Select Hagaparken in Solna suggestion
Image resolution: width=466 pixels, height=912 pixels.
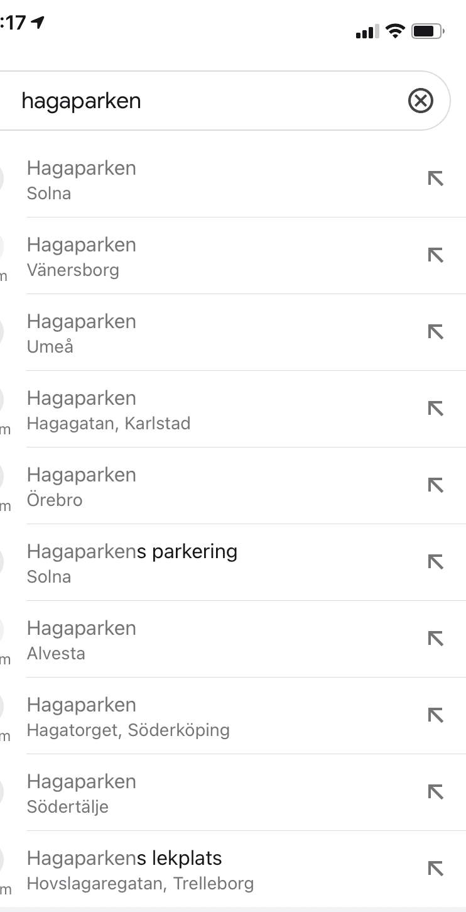[x=188, y=180]
